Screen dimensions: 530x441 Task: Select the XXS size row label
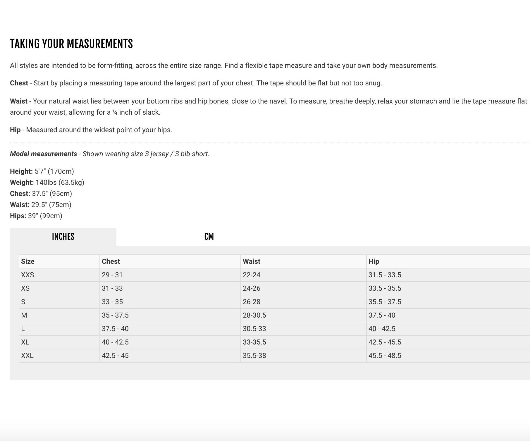(27, 275)
